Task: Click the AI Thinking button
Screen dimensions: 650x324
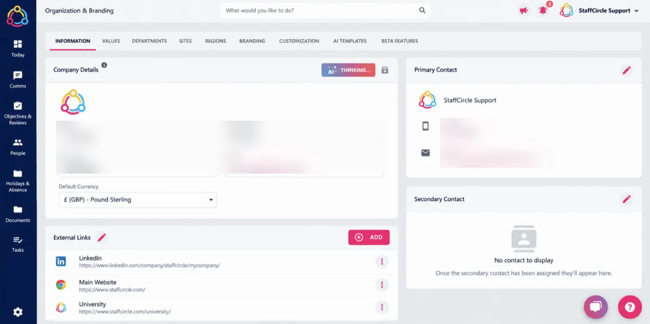Action: tap(348, 70)
